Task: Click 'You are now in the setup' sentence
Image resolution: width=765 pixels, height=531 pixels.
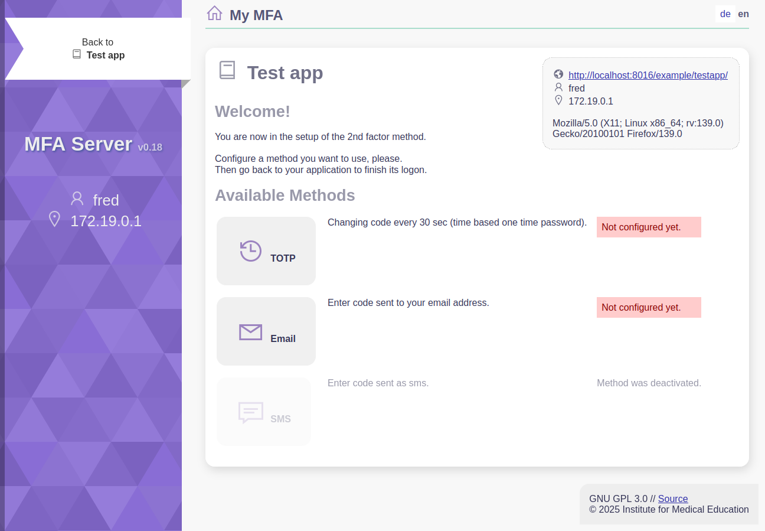Action: coord(321,136)
